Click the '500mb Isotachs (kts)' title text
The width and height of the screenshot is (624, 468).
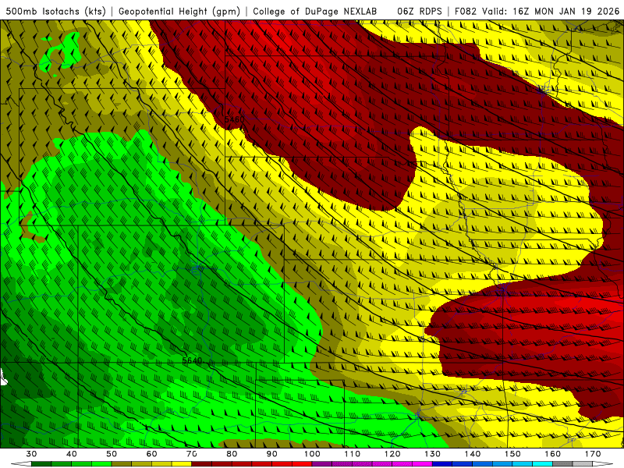(x=56, y=12)
